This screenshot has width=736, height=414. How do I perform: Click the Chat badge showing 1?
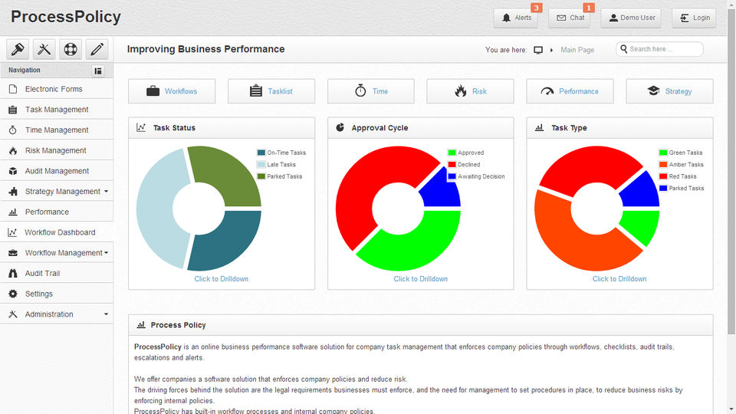589,8
